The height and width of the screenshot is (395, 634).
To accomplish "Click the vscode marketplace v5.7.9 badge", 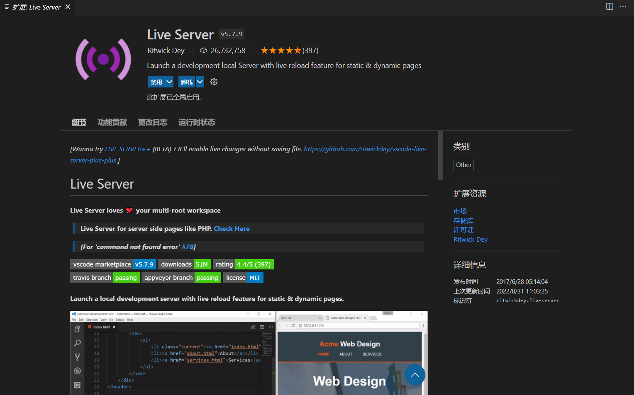I will tap(113, 264).
